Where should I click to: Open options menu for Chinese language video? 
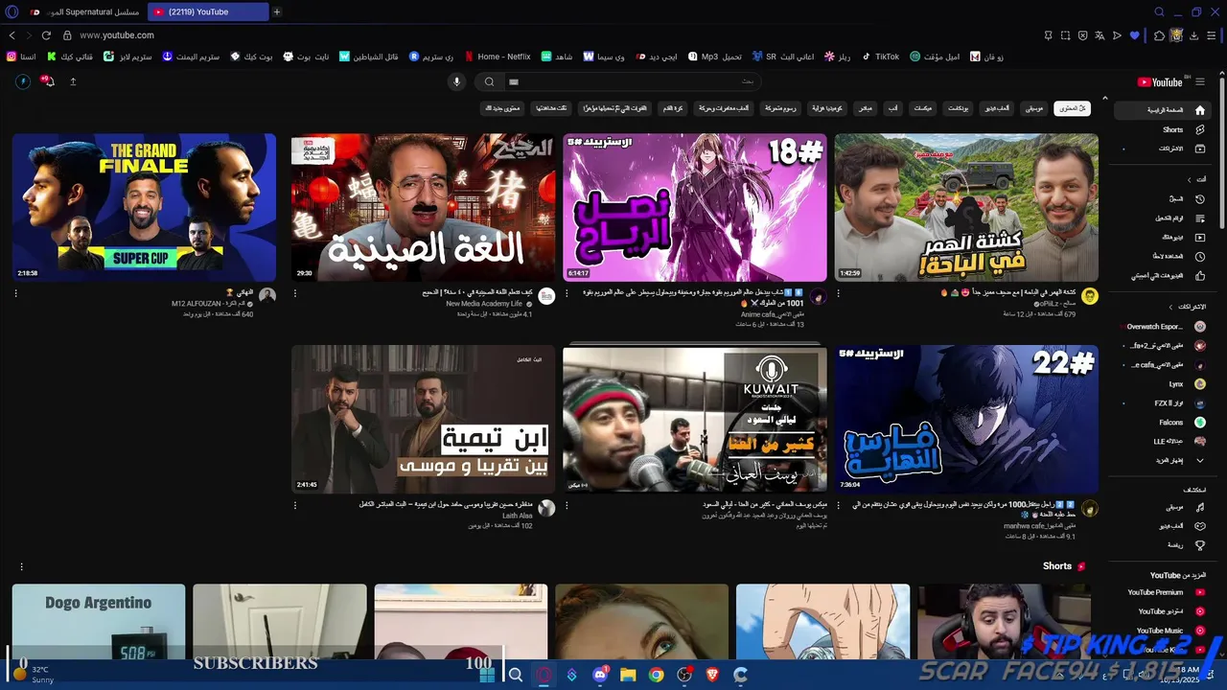coord(295,293)
